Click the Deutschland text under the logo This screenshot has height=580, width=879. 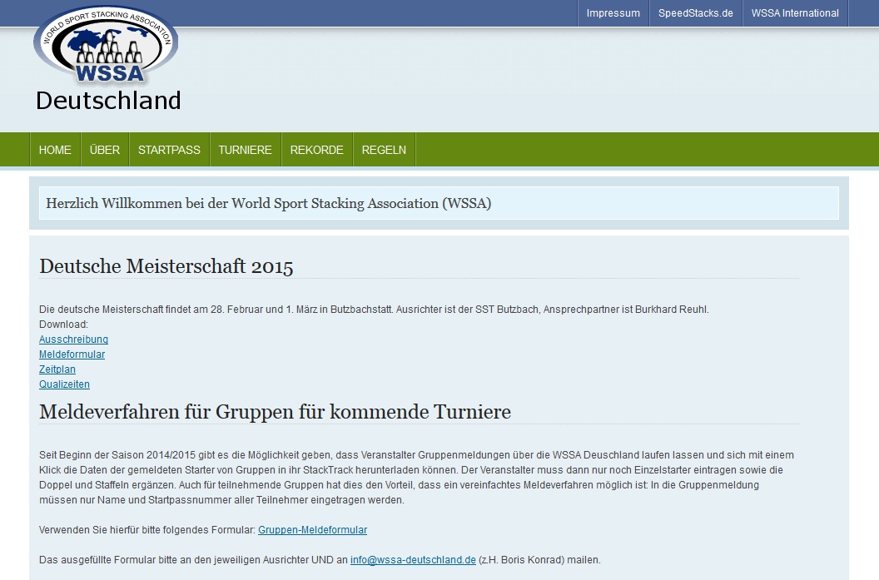pyautogui.click(x=108, y=101)
